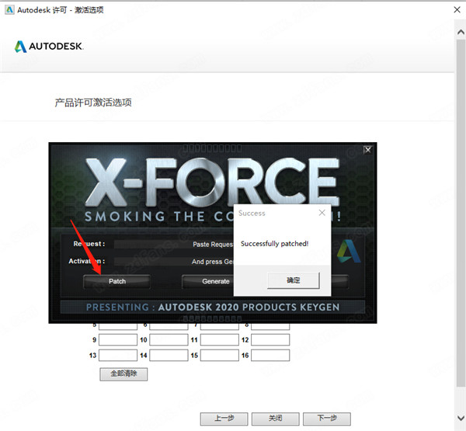Click the scrollbar down arrow
This screenshot has width=466, height=431.
[461, 418]
